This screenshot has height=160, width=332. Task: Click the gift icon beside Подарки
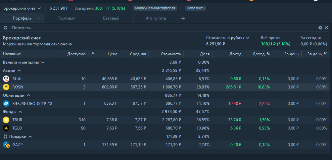coord(6,136)
